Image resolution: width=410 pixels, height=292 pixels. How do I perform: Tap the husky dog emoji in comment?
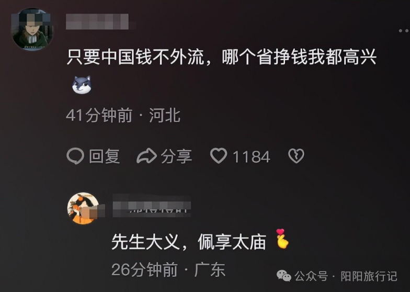pyautogui.click(x=82, y=85)
